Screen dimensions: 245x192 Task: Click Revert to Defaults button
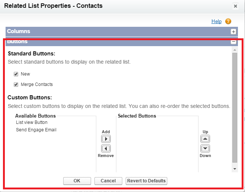click(146, 181)
